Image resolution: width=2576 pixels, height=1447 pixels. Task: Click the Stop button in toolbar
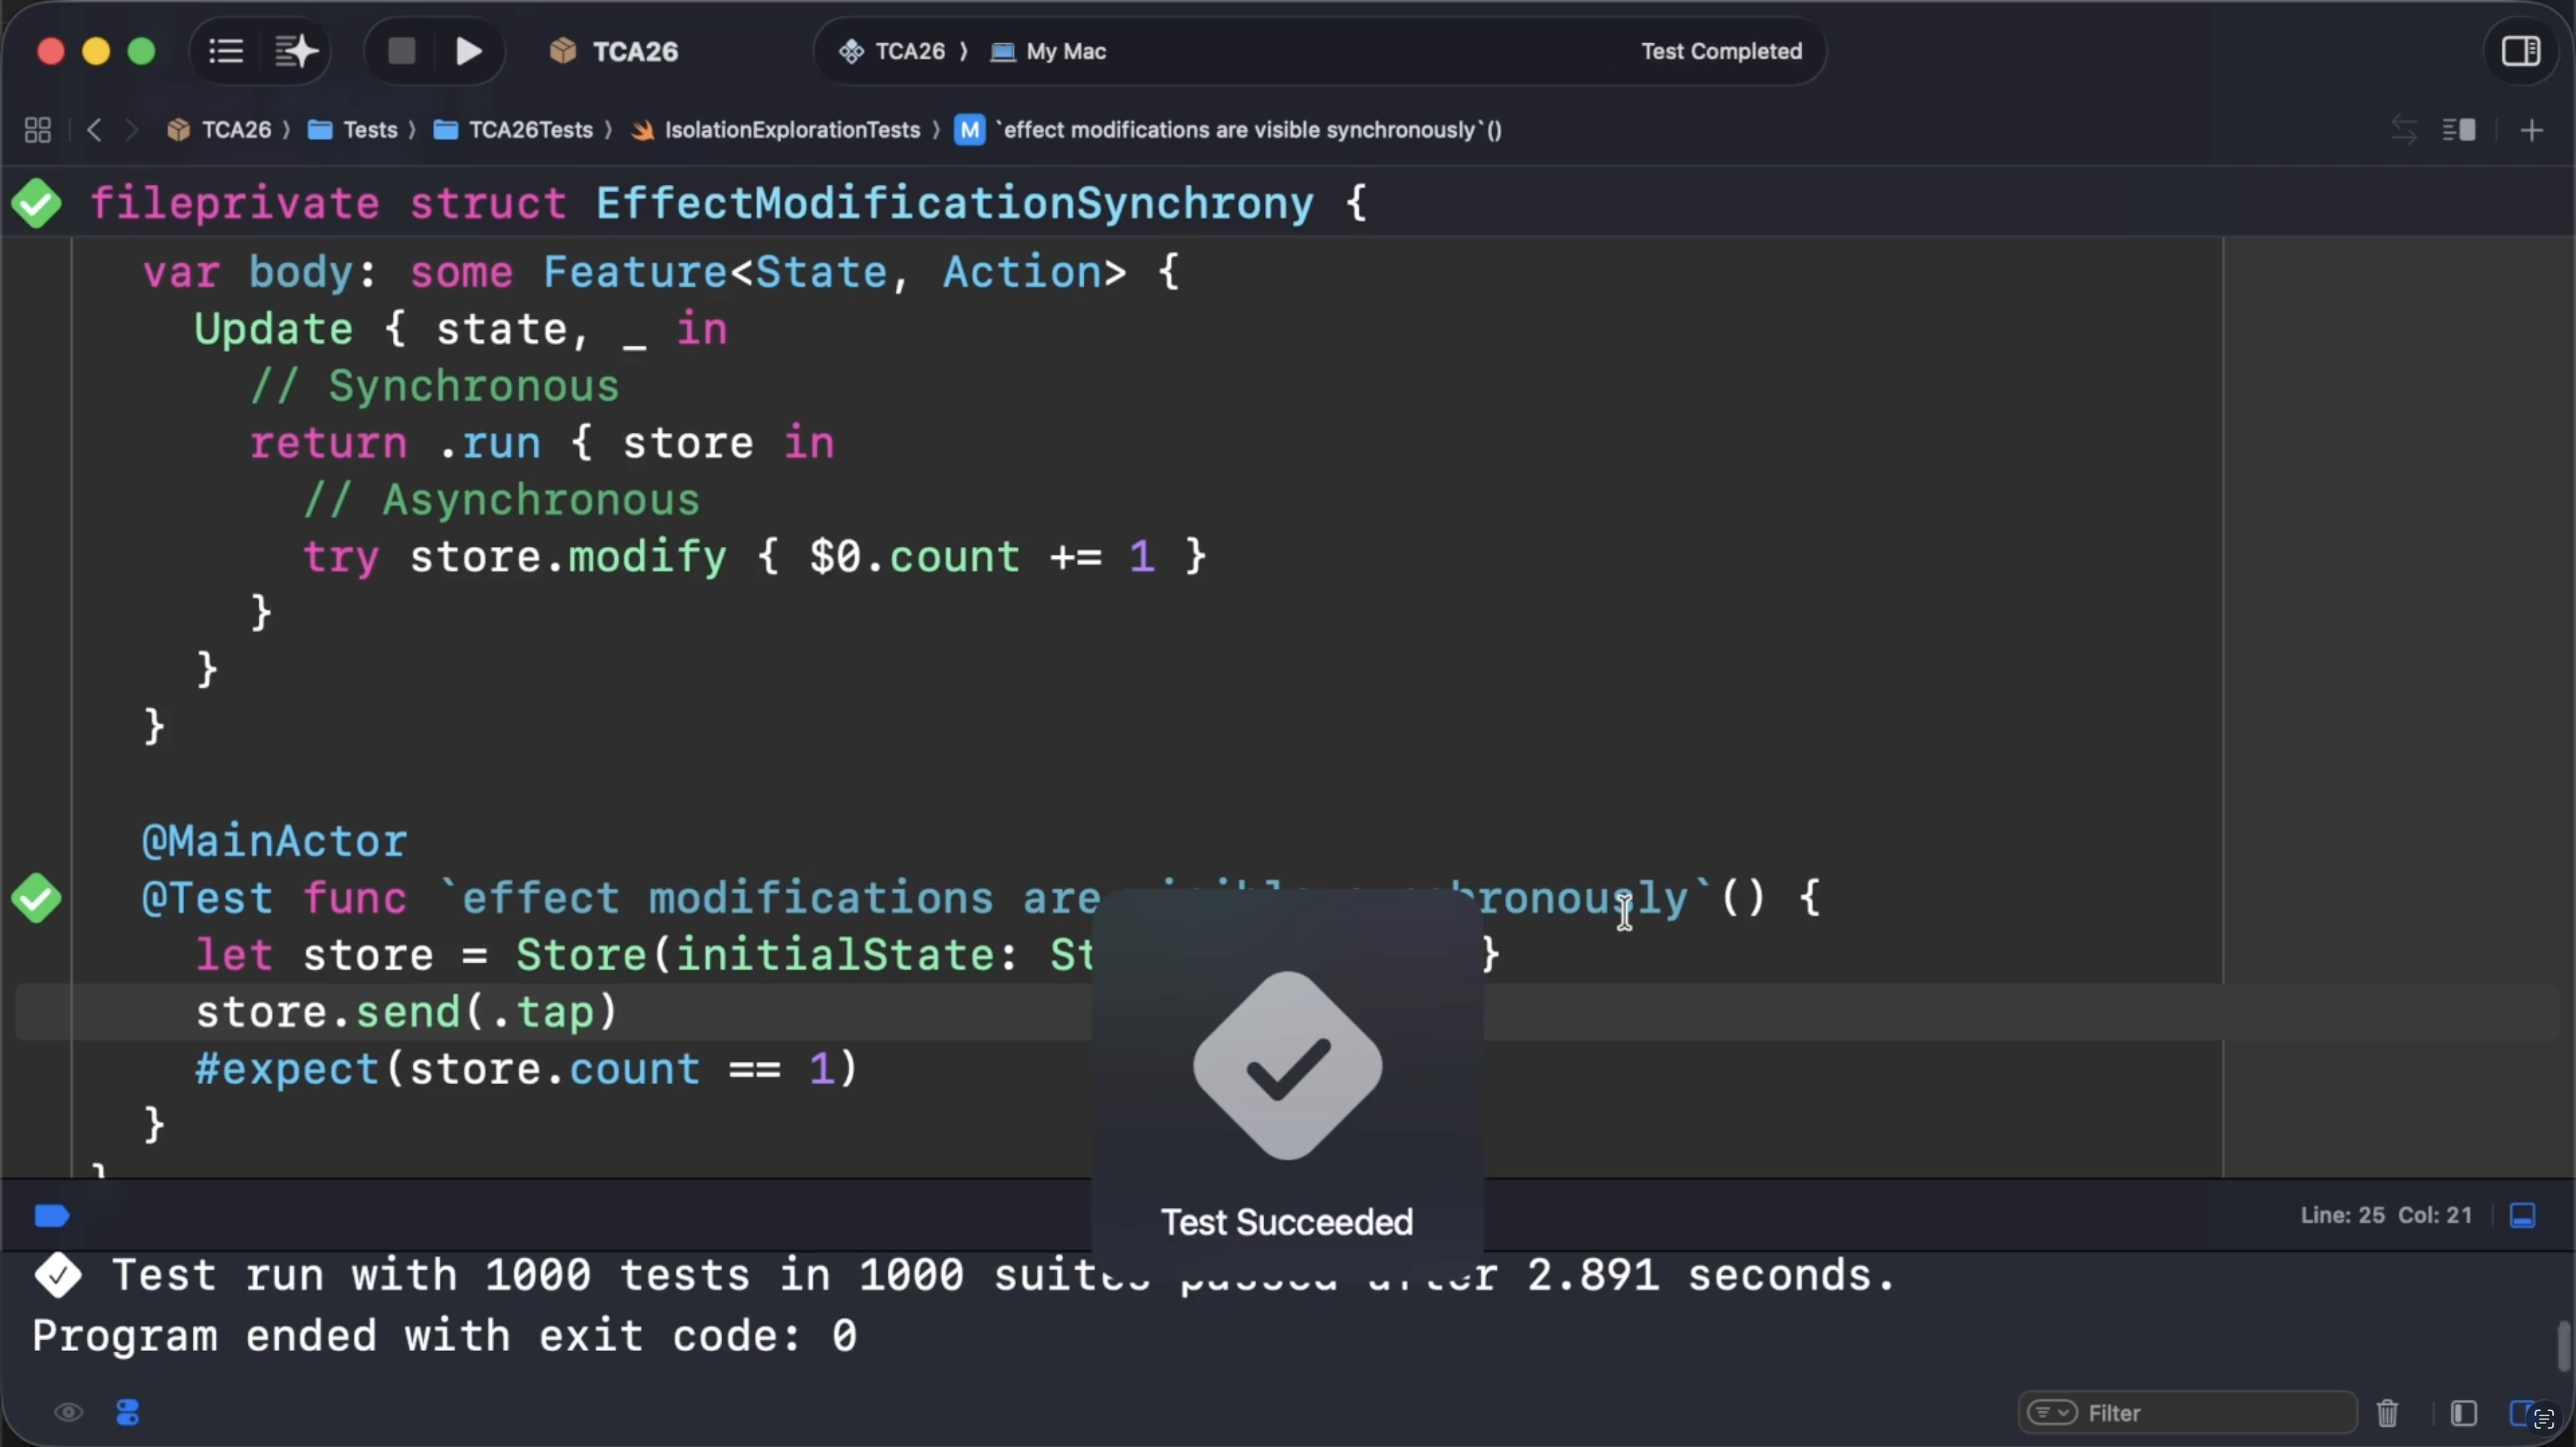(x=401, y=51)
